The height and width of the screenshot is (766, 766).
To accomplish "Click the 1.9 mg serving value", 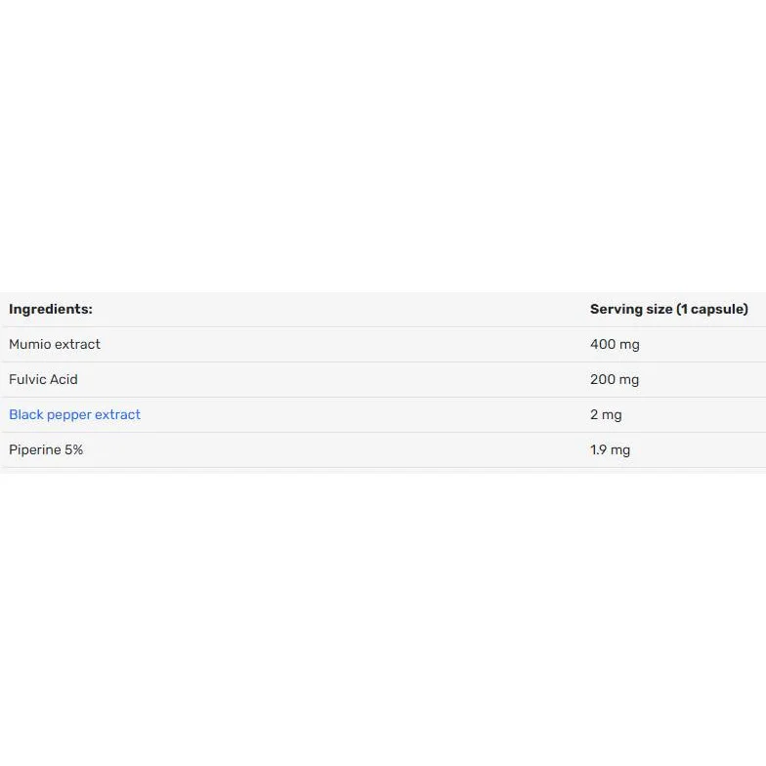I will tap(610, 449).
